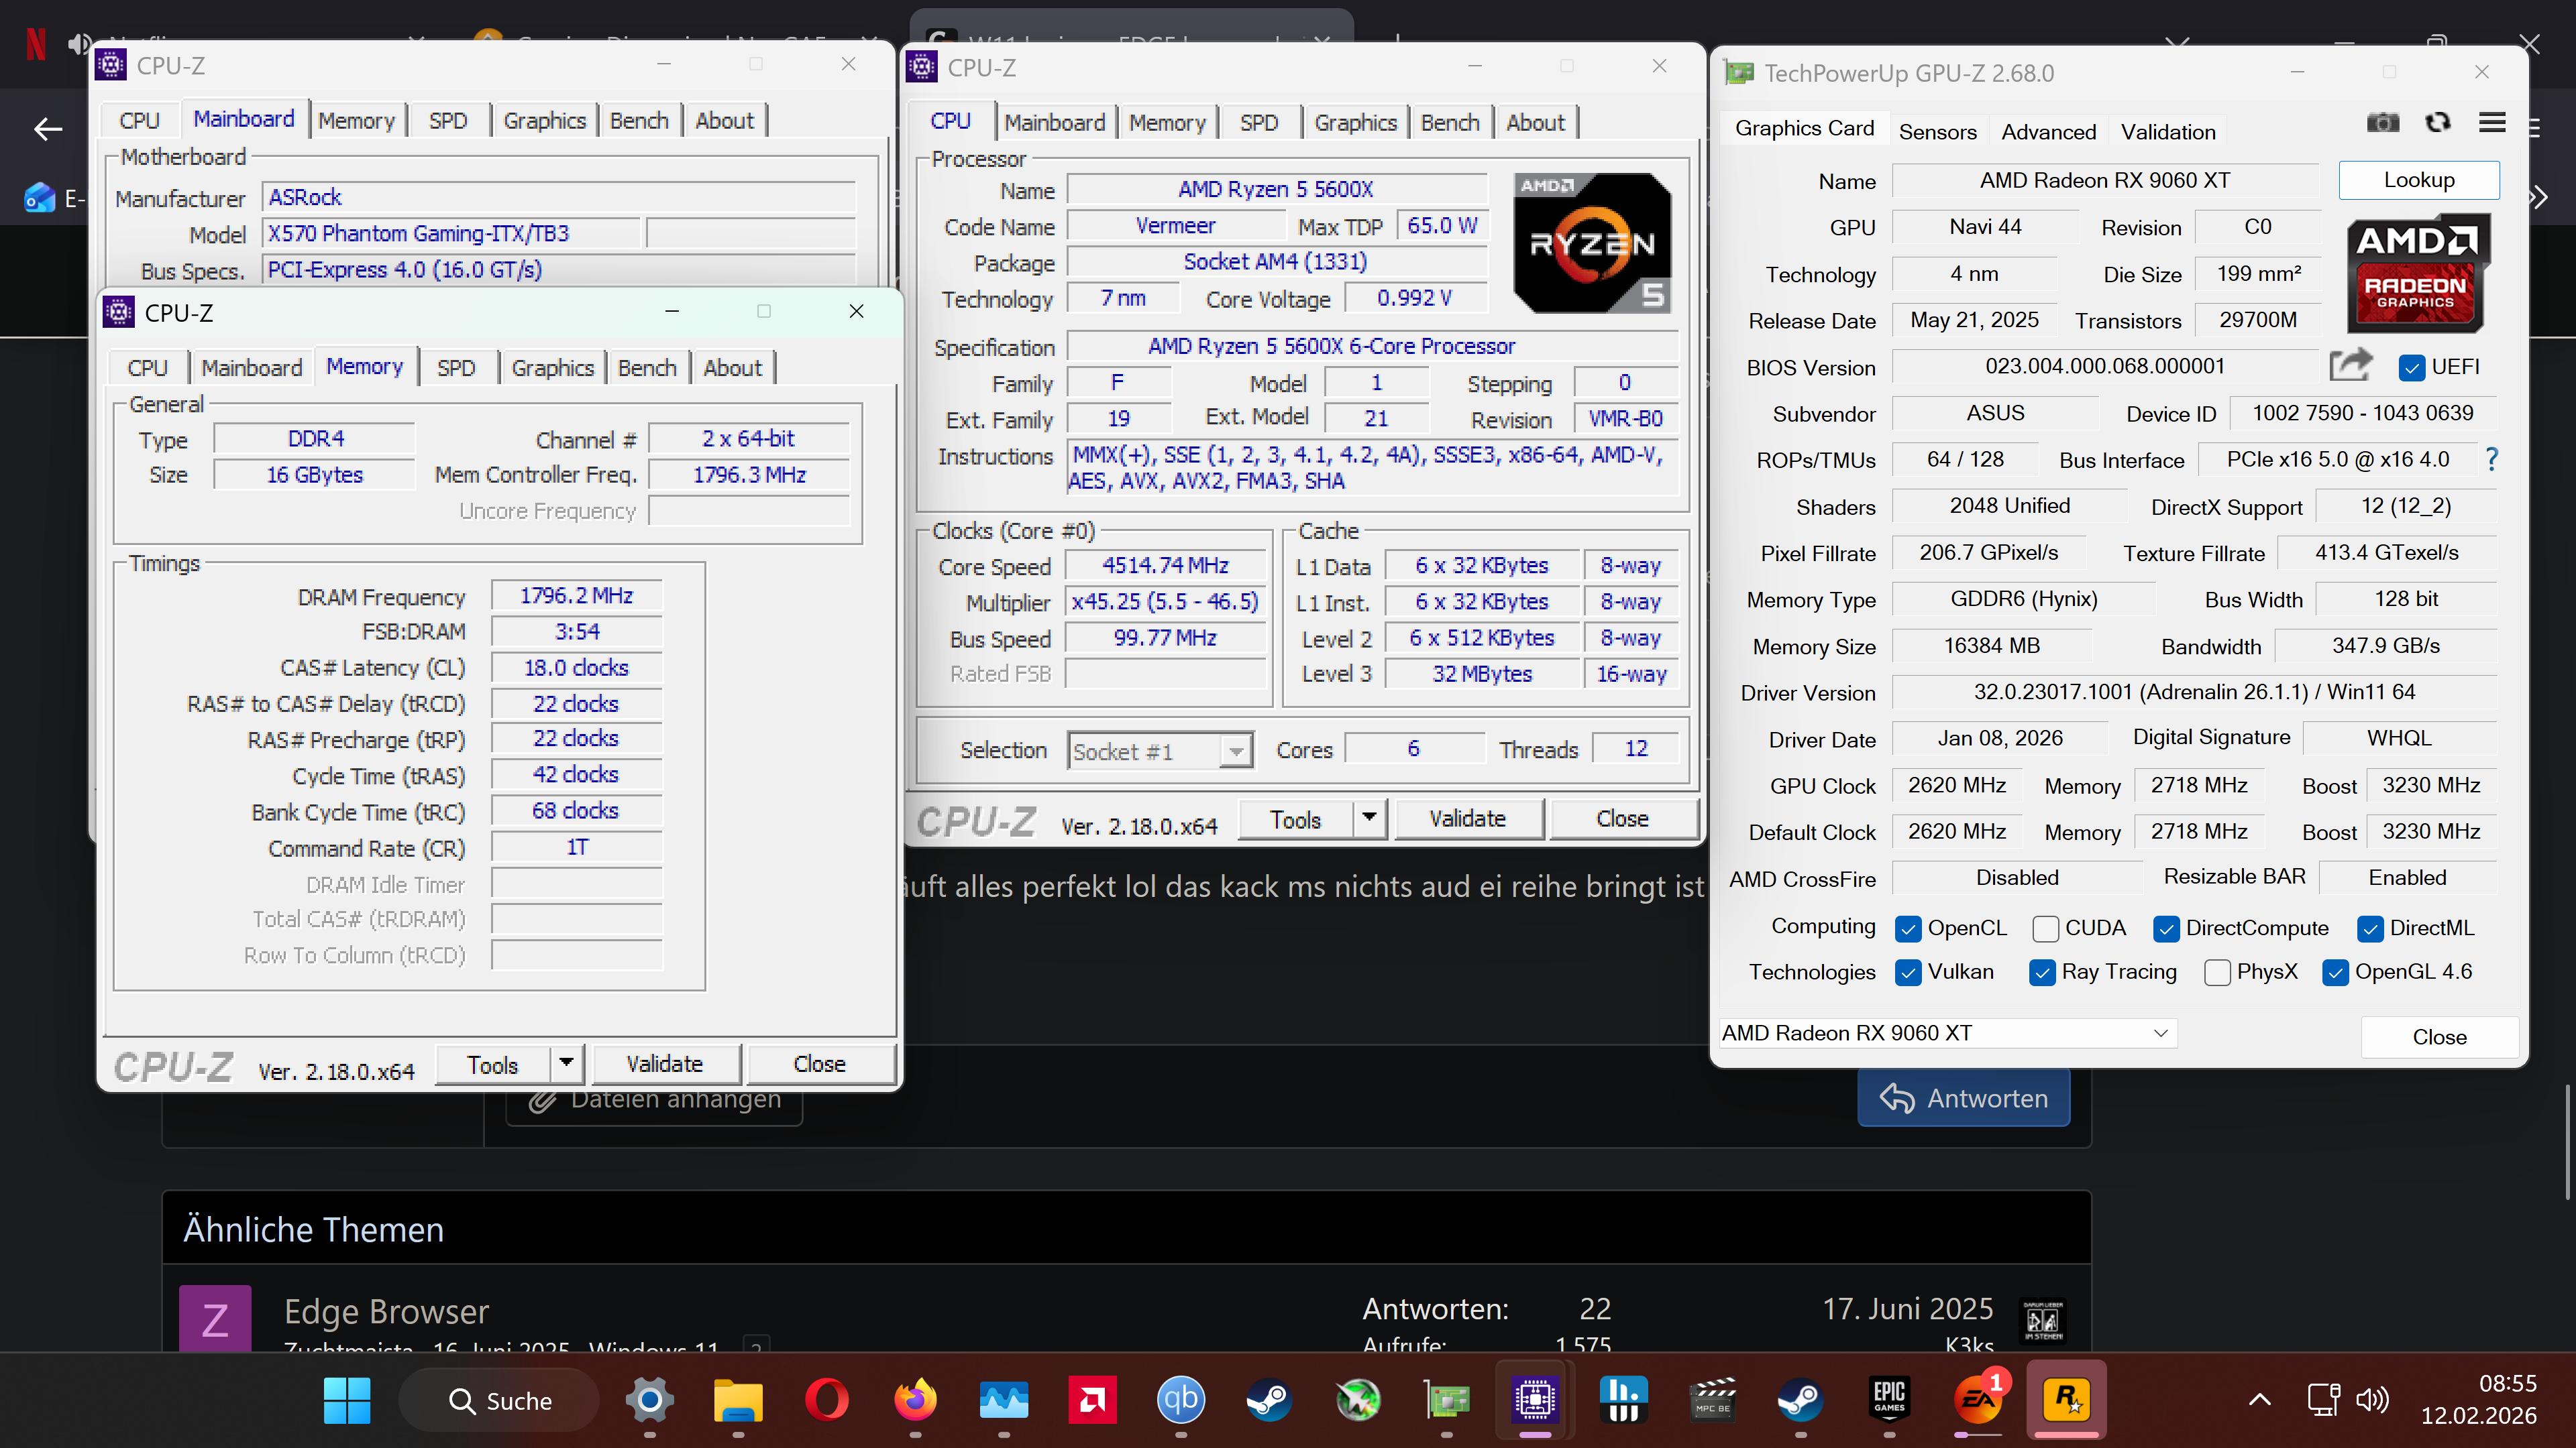Export BIOS using the share icon

(x=2352, y=366)
